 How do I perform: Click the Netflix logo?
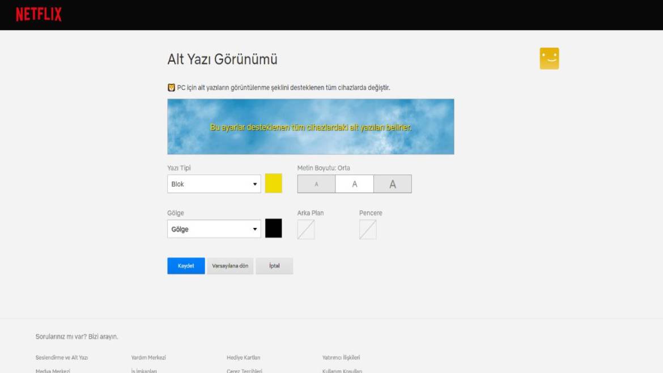(37, 14)
